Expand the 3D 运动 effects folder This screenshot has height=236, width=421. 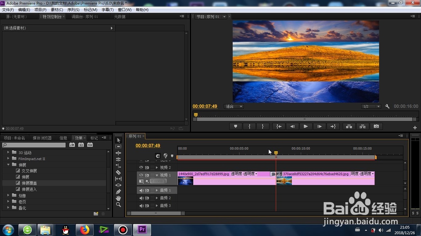point(8,152)
